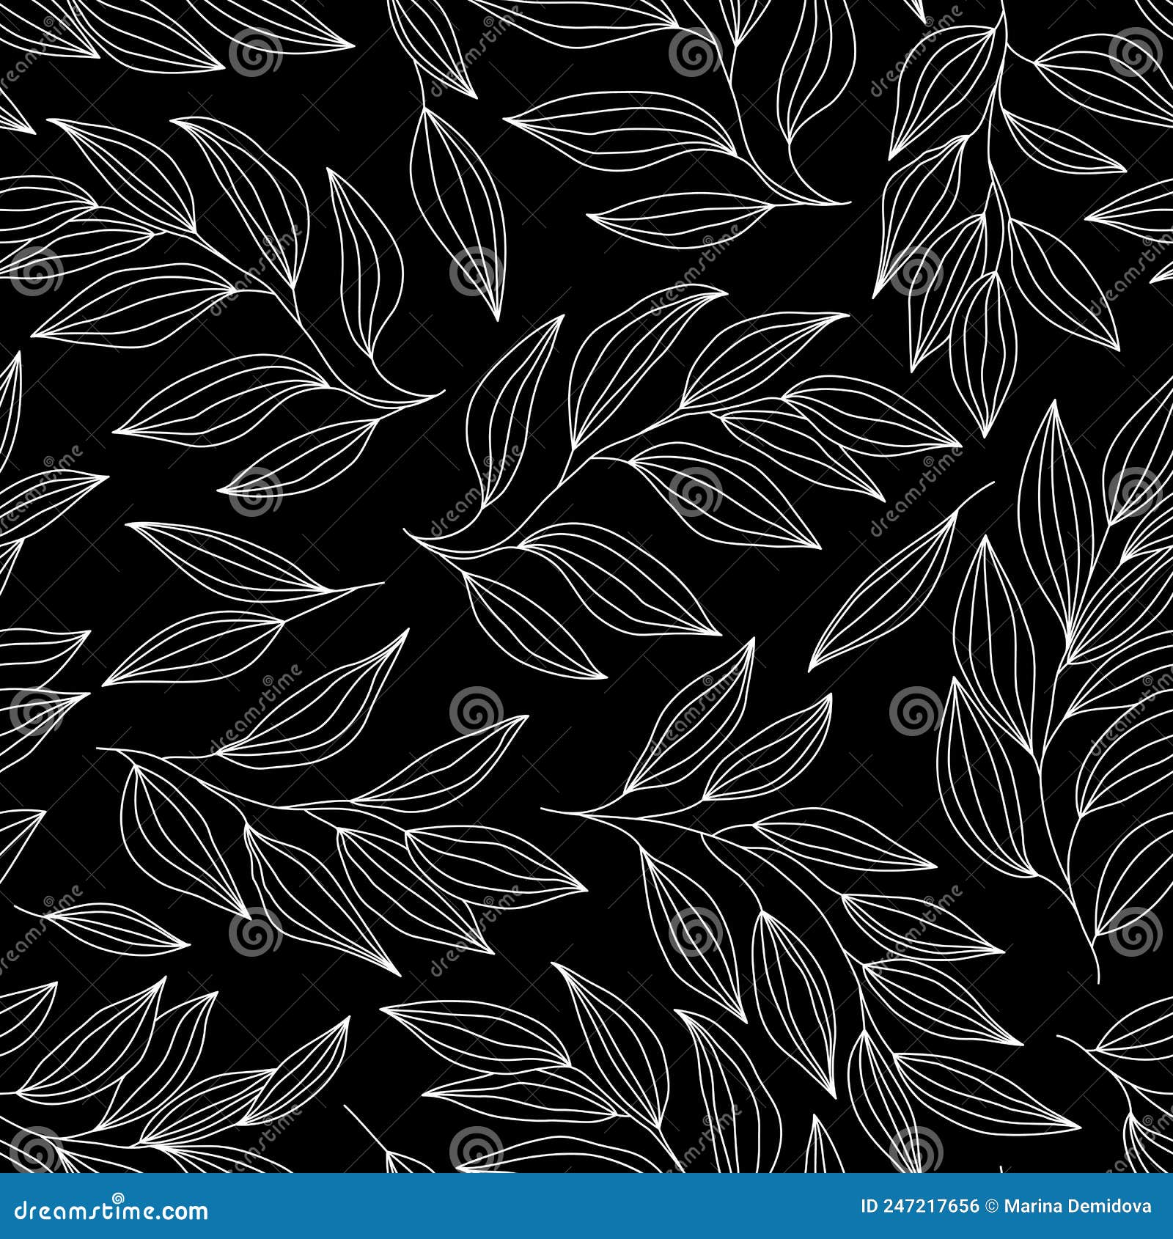
Task: Select the leaf branch in the lower-left corner
Action: (x=132, y=1063)
